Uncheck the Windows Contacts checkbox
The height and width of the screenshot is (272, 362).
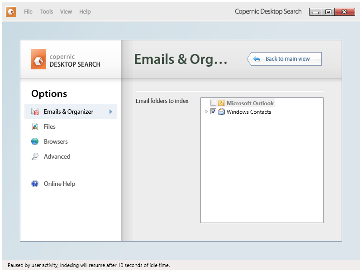pos(213,112)
